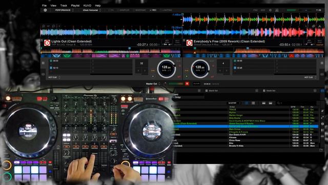
Task: Toggle BEAT SYNC MASTER on Everybody's Free deck
Action: pyautogui.click(x=320, y=43)
